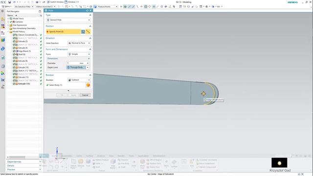Toggle checkbox for Extrude (4)

(14, 48)
